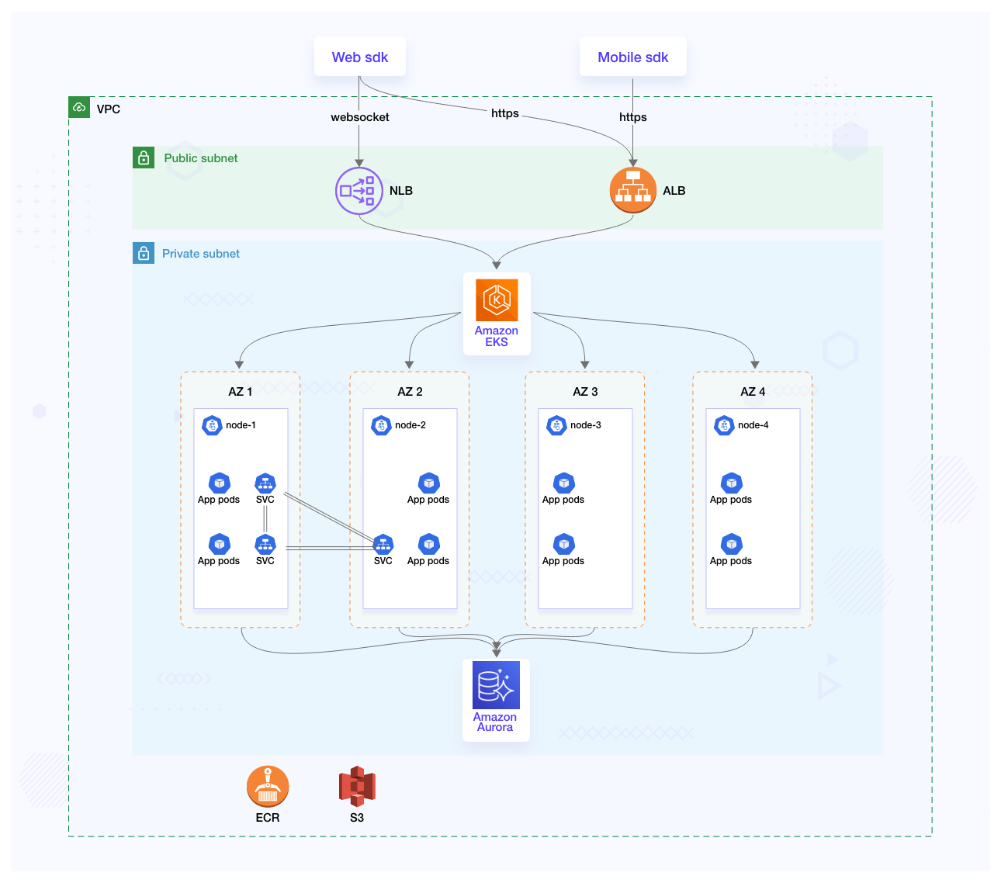Click the Public subnet lock icon

[x=144, y=158]
